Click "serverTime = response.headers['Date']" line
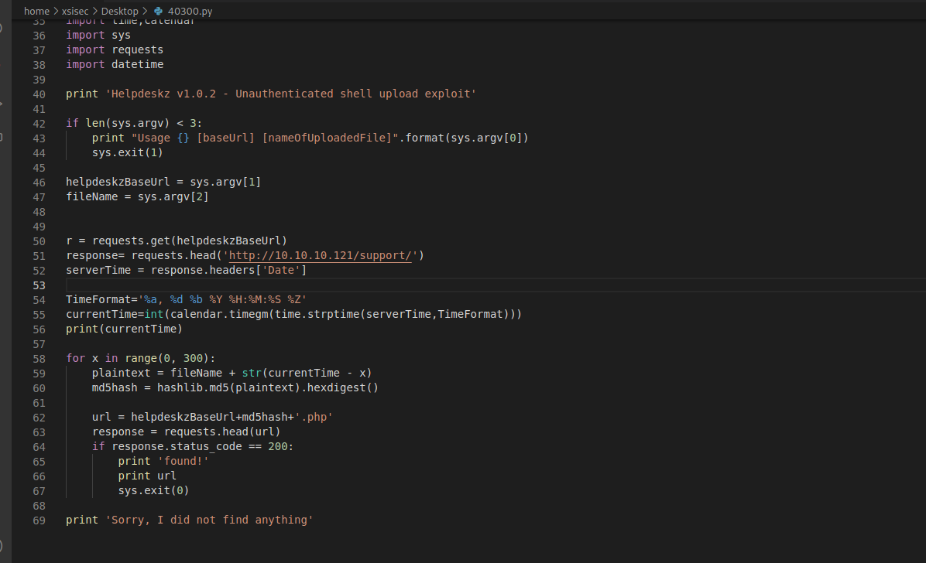Image resolution: width=926 pixels, height=563 pixels. (186, 271)
